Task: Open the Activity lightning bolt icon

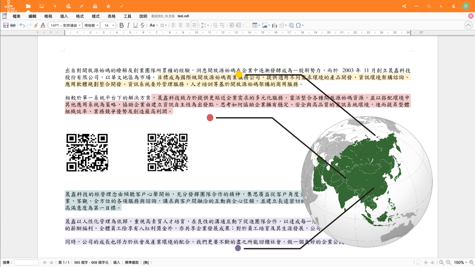Action: point(55,6)
